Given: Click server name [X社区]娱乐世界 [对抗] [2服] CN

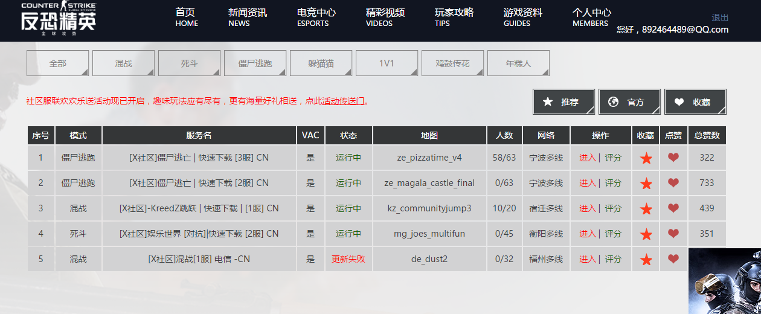Looking at the screenshot, I should (199, 234).
